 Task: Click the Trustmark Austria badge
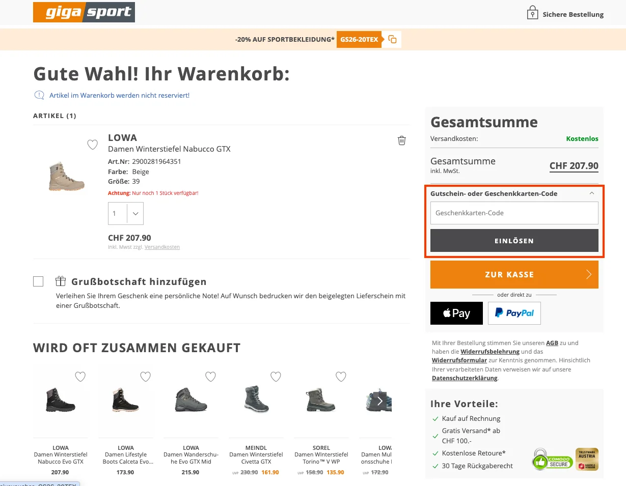click(x=586, y=459)
